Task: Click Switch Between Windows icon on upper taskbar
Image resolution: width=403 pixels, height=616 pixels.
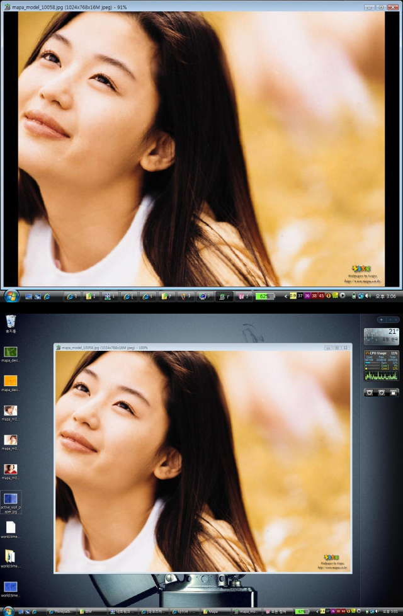Action: [38, 296]
